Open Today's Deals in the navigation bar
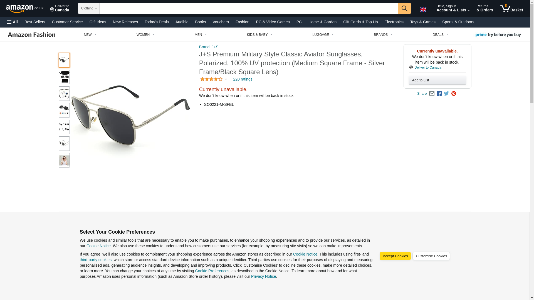 pyautogui.click(x=157, y=22)
